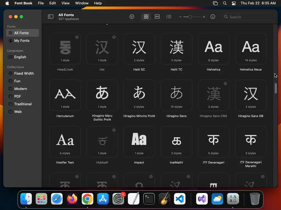This screenshot has width=281, height=210.
Task: Open the Edit menu
Action: [x=52, y=3]
